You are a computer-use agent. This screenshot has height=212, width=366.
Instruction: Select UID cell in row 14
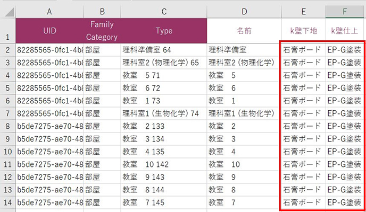(x=49, y=202)
